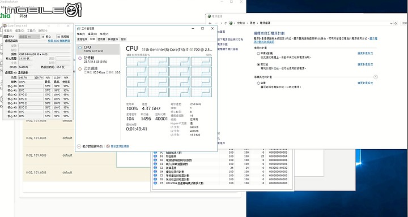
Task: Go back in the 電源選項 window
Action: click(210, 23)
